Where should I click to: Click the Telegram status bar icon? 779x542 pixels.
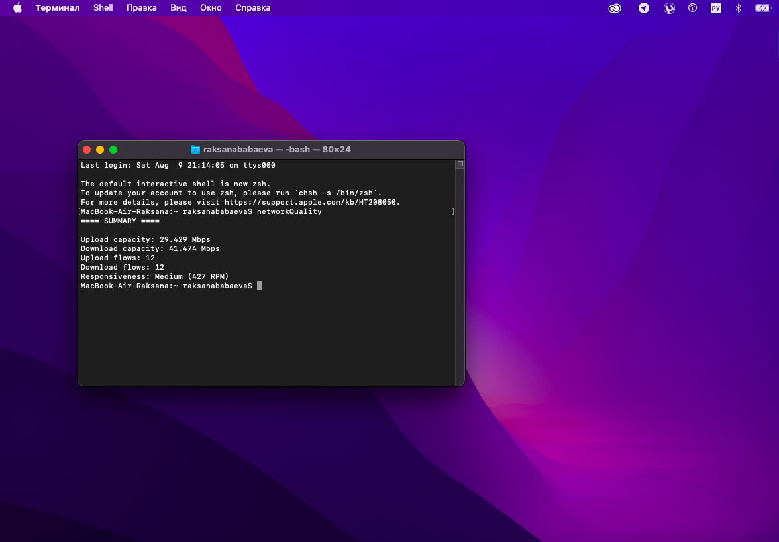[643, 8]
